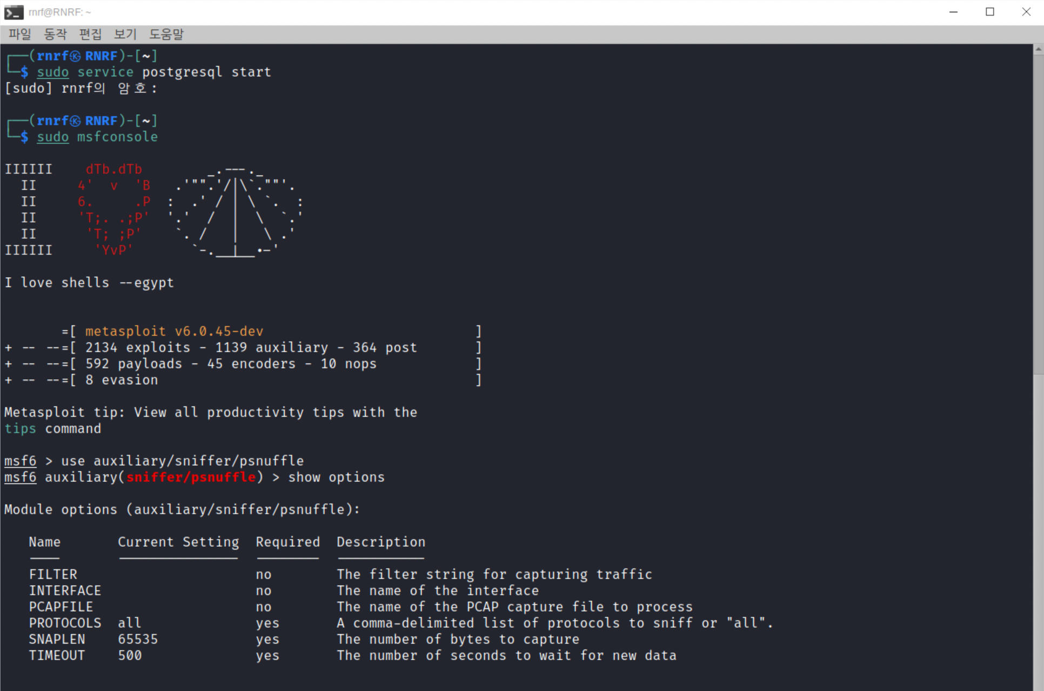Click the green tips command word
This screenshot has height=691, width=1044.
point(21,428)
